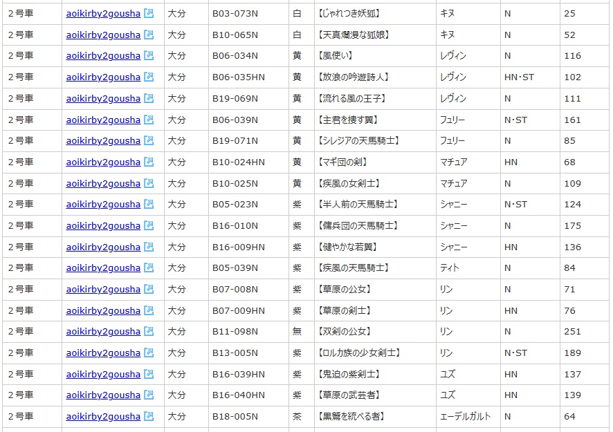Select the card code B03-073N
Screen dimensions: 613x432
(235, 14)
